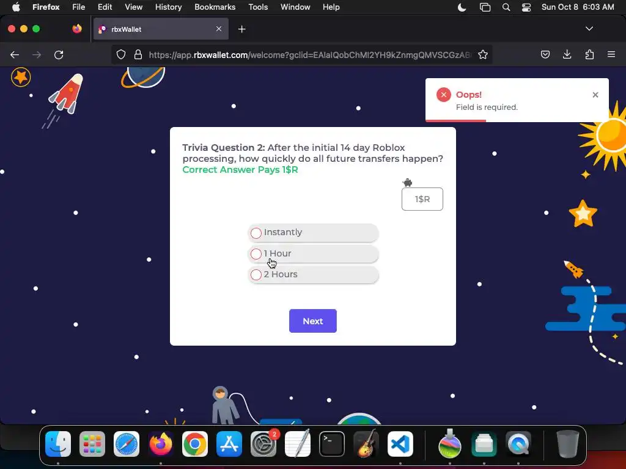The height and width of the screenshot is (469, 626).
Task: Toggle Do Not Disturb moon icon
Action: point(462,7)
